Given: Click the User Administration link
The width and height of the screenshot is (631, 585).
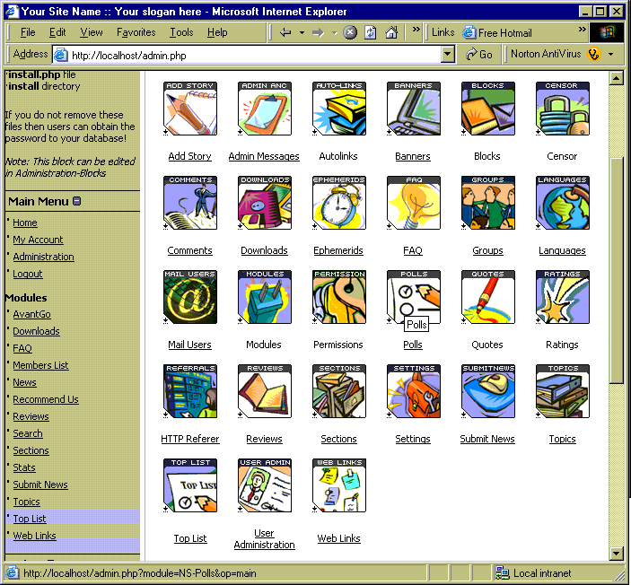Looking at the screenshot, I should (264, 539).
